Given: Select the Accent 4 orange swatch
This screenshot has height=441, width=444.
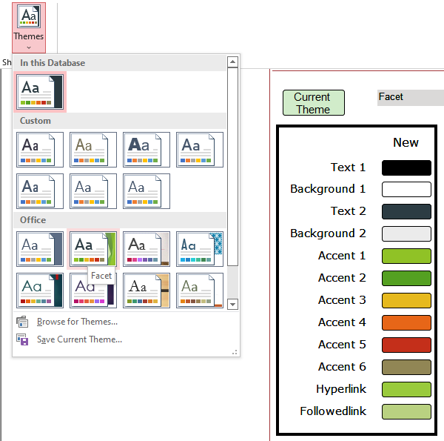Looking at the screenshot, I should coord(406,322).
